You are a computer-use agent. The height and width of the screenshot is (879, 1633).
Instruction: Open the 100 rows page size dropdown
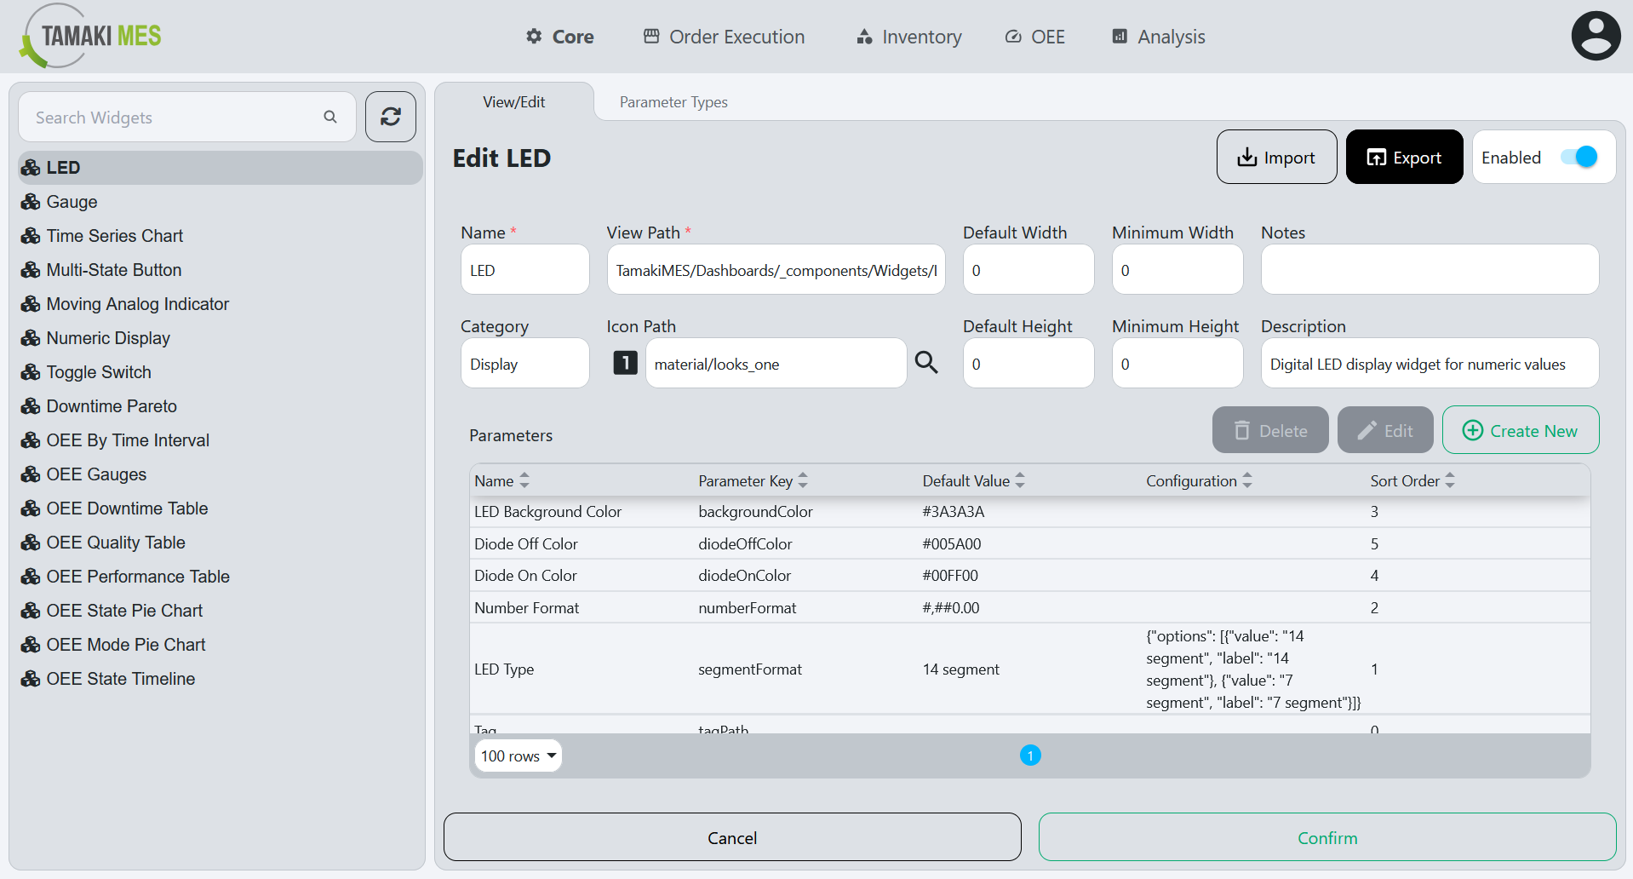pos(518,755)
